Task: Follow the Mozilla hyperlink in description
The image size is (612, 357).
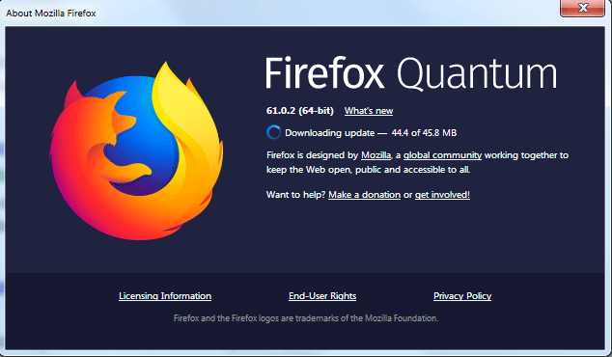Action: click(x=376, y=155)
